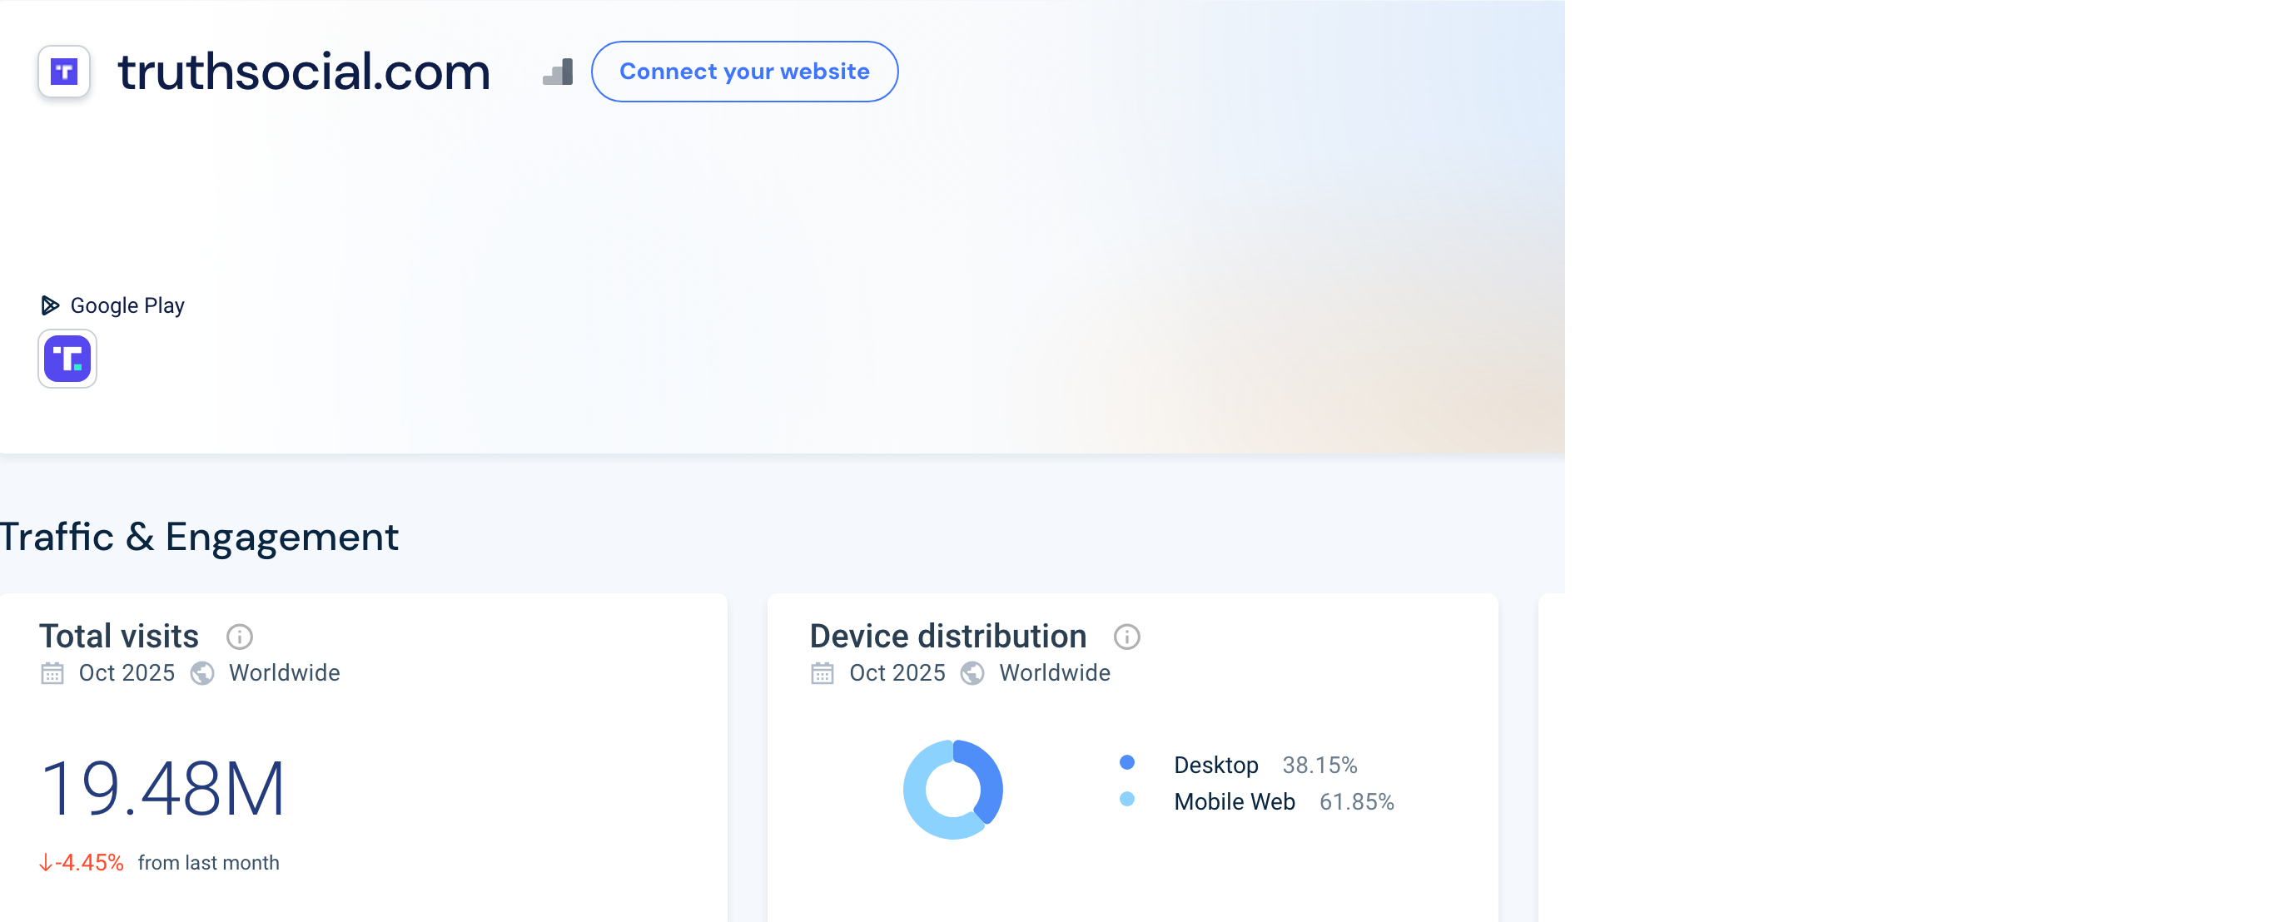Click Connect your website button

click(744, 71)
